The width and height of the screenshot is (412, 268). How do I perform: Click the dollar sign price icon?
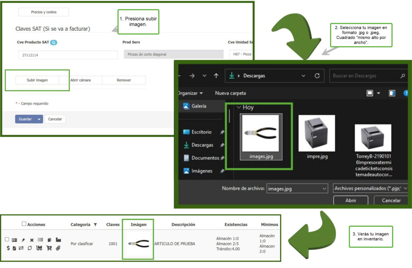point(8,248)
